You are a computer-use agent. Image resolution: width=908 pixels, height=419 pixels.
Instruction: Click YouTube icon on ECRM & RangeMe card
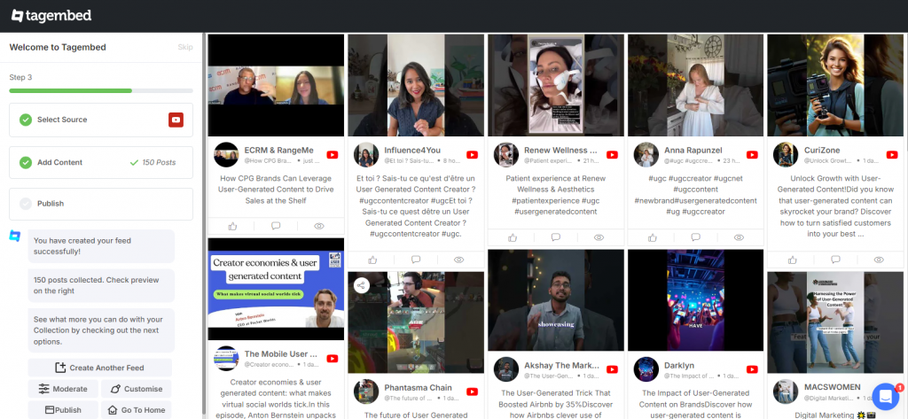pyautogui.click(x=332, y=154)
